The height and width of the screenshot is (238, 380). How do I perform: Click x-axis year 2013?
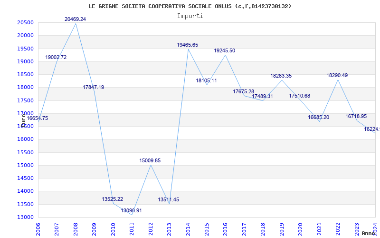[x=169, y=229]
